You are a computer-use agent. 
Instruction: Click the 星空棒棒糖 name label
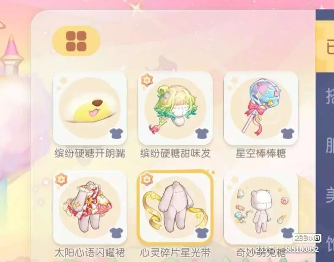point(261,153)
